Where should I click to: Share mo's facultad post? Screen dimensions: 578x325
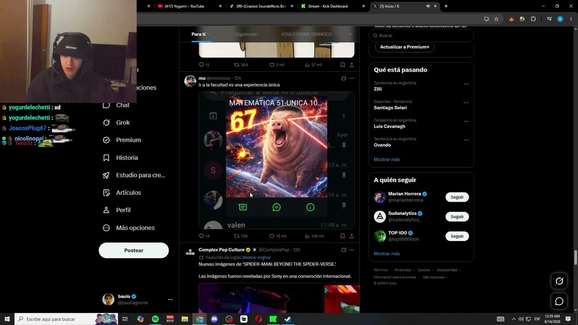coord(351,236)
